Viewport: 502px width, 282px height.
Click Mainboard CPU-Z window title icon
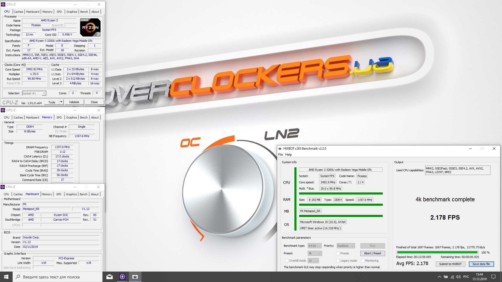click(3, 187)
